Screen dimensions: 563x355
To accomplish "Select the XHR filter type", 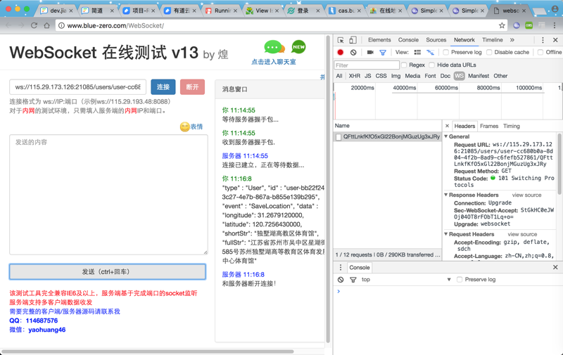I will pyautogui.click(x=355, y=76).
